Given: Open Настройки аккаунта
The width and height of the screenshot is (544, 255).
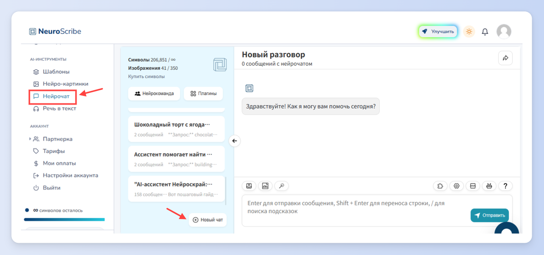Looking at the screenshot, I should 65,175.
